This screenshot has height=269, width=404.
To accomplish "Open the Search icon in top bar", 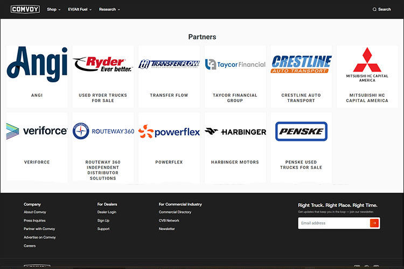I will click(x=381, y=9).
